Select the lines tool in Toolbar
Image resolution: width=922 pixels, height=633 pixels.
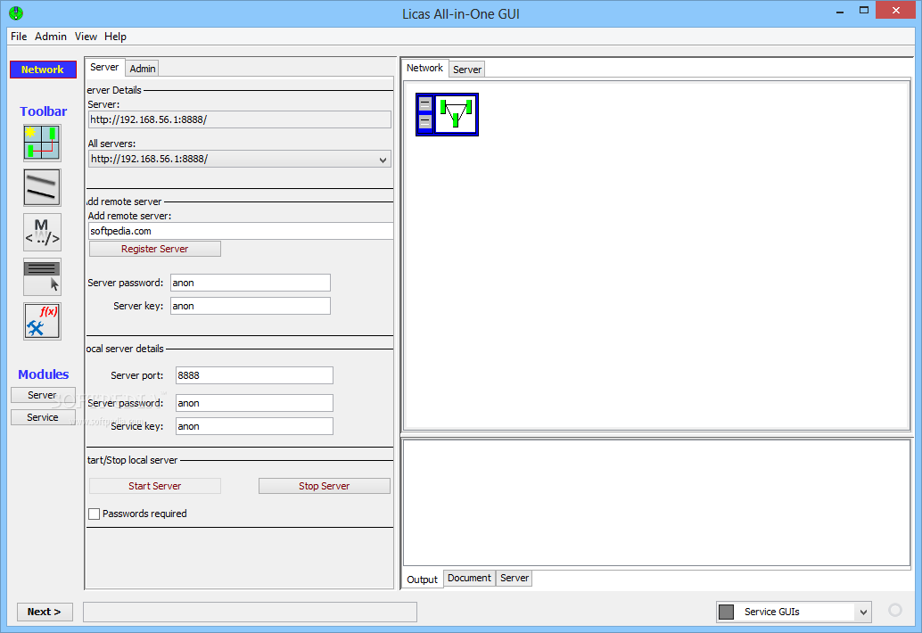[x=42, y=187]
